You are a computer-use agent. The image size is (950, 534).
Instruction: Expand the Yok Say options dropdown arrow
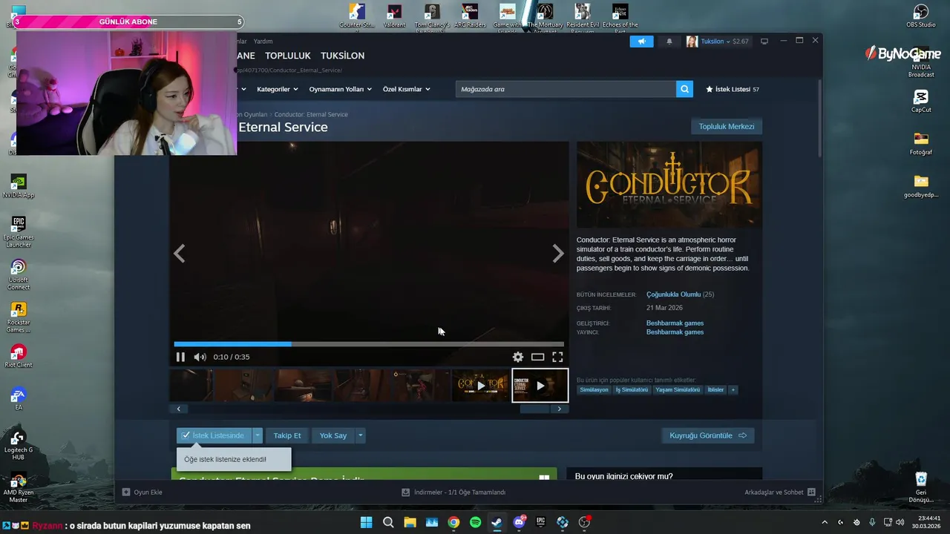(360, 435)
